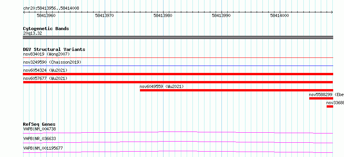Click ruler position 58413980
This screenshot has height=157, width=344.
163,15
